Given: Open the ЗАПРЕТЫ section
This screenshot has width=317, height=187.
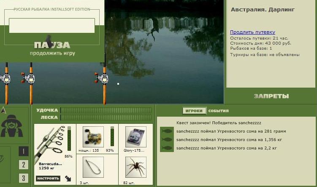Looking at the screenshot, I should coord(271,96).
